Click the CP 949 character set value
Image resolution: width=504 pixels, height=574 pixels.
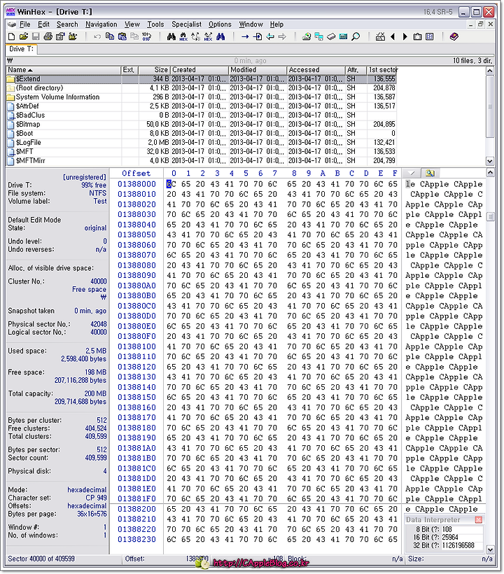click(x=97, y=498)
